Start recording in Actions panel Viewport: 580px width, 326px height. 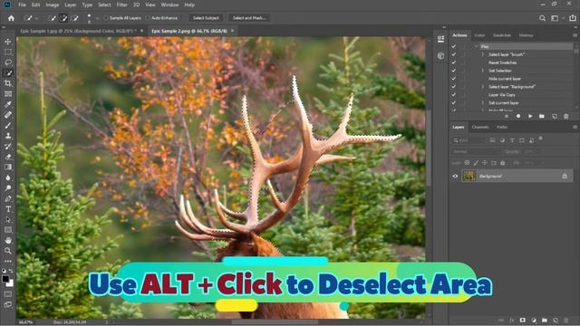click(518, 117)
